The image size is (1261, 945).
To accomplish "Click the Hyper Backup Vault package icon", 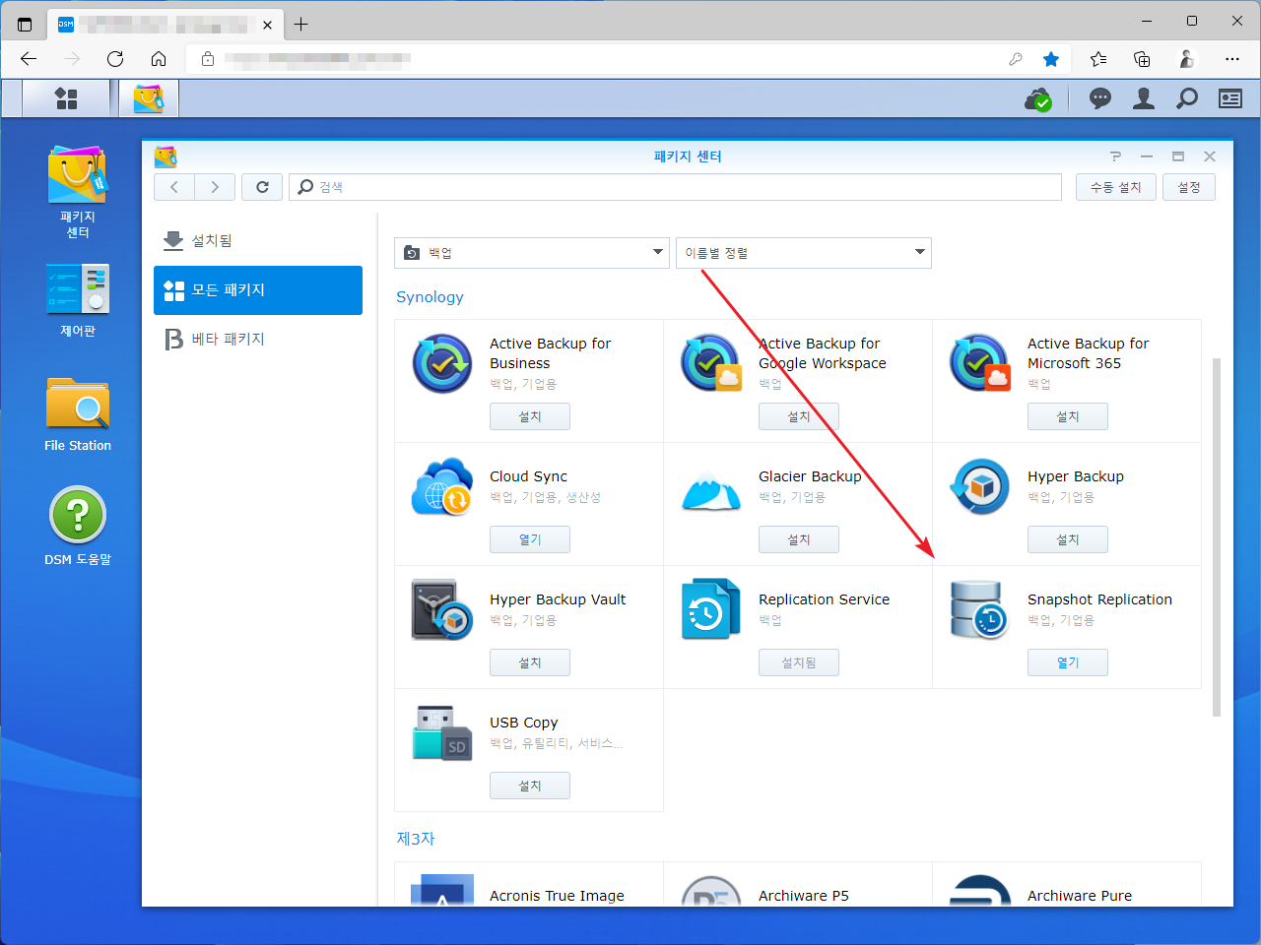I will 442,609.
